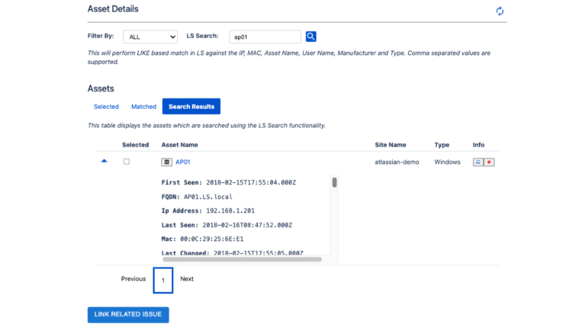Click the vertical scrollbar in asset details

[334, 182]
